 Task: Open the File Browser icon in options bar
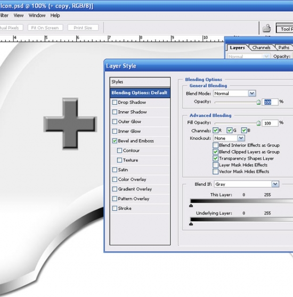coord(266,28)
